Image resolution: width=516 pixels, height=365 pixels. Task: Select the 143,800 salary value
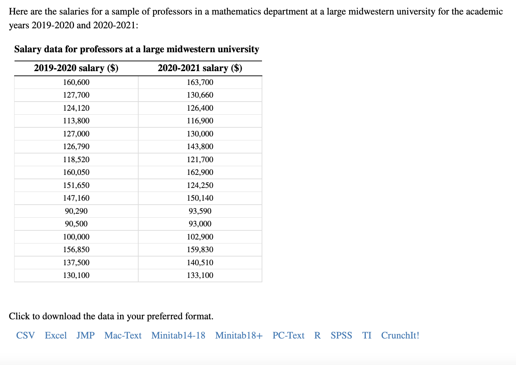(x=200, y=146)
